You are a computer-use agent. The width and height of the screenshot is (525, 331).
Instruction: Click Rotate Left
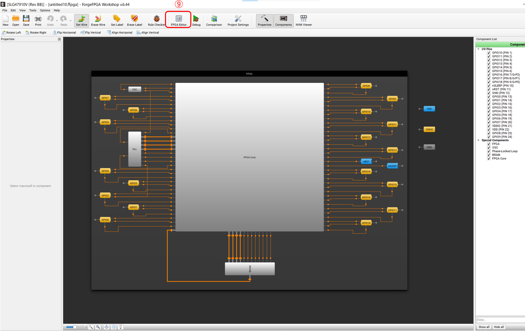[12, 33]
